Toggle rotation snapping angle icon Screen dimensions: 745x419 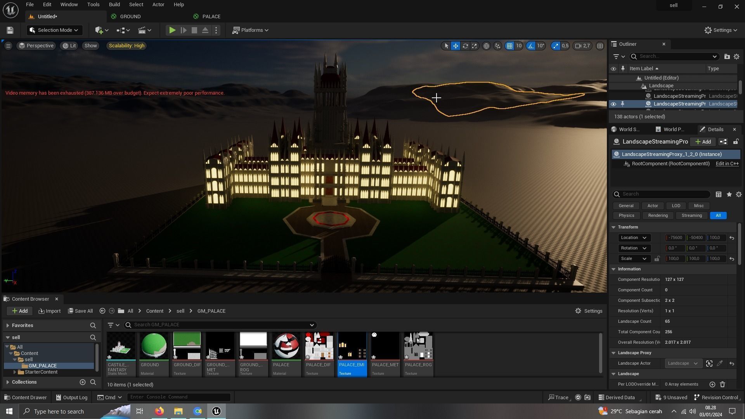(x=530, y=46)
